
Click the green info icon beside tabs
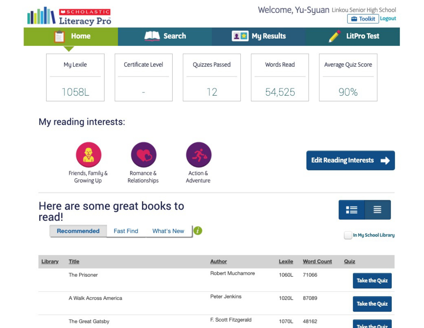click(198, 231)
